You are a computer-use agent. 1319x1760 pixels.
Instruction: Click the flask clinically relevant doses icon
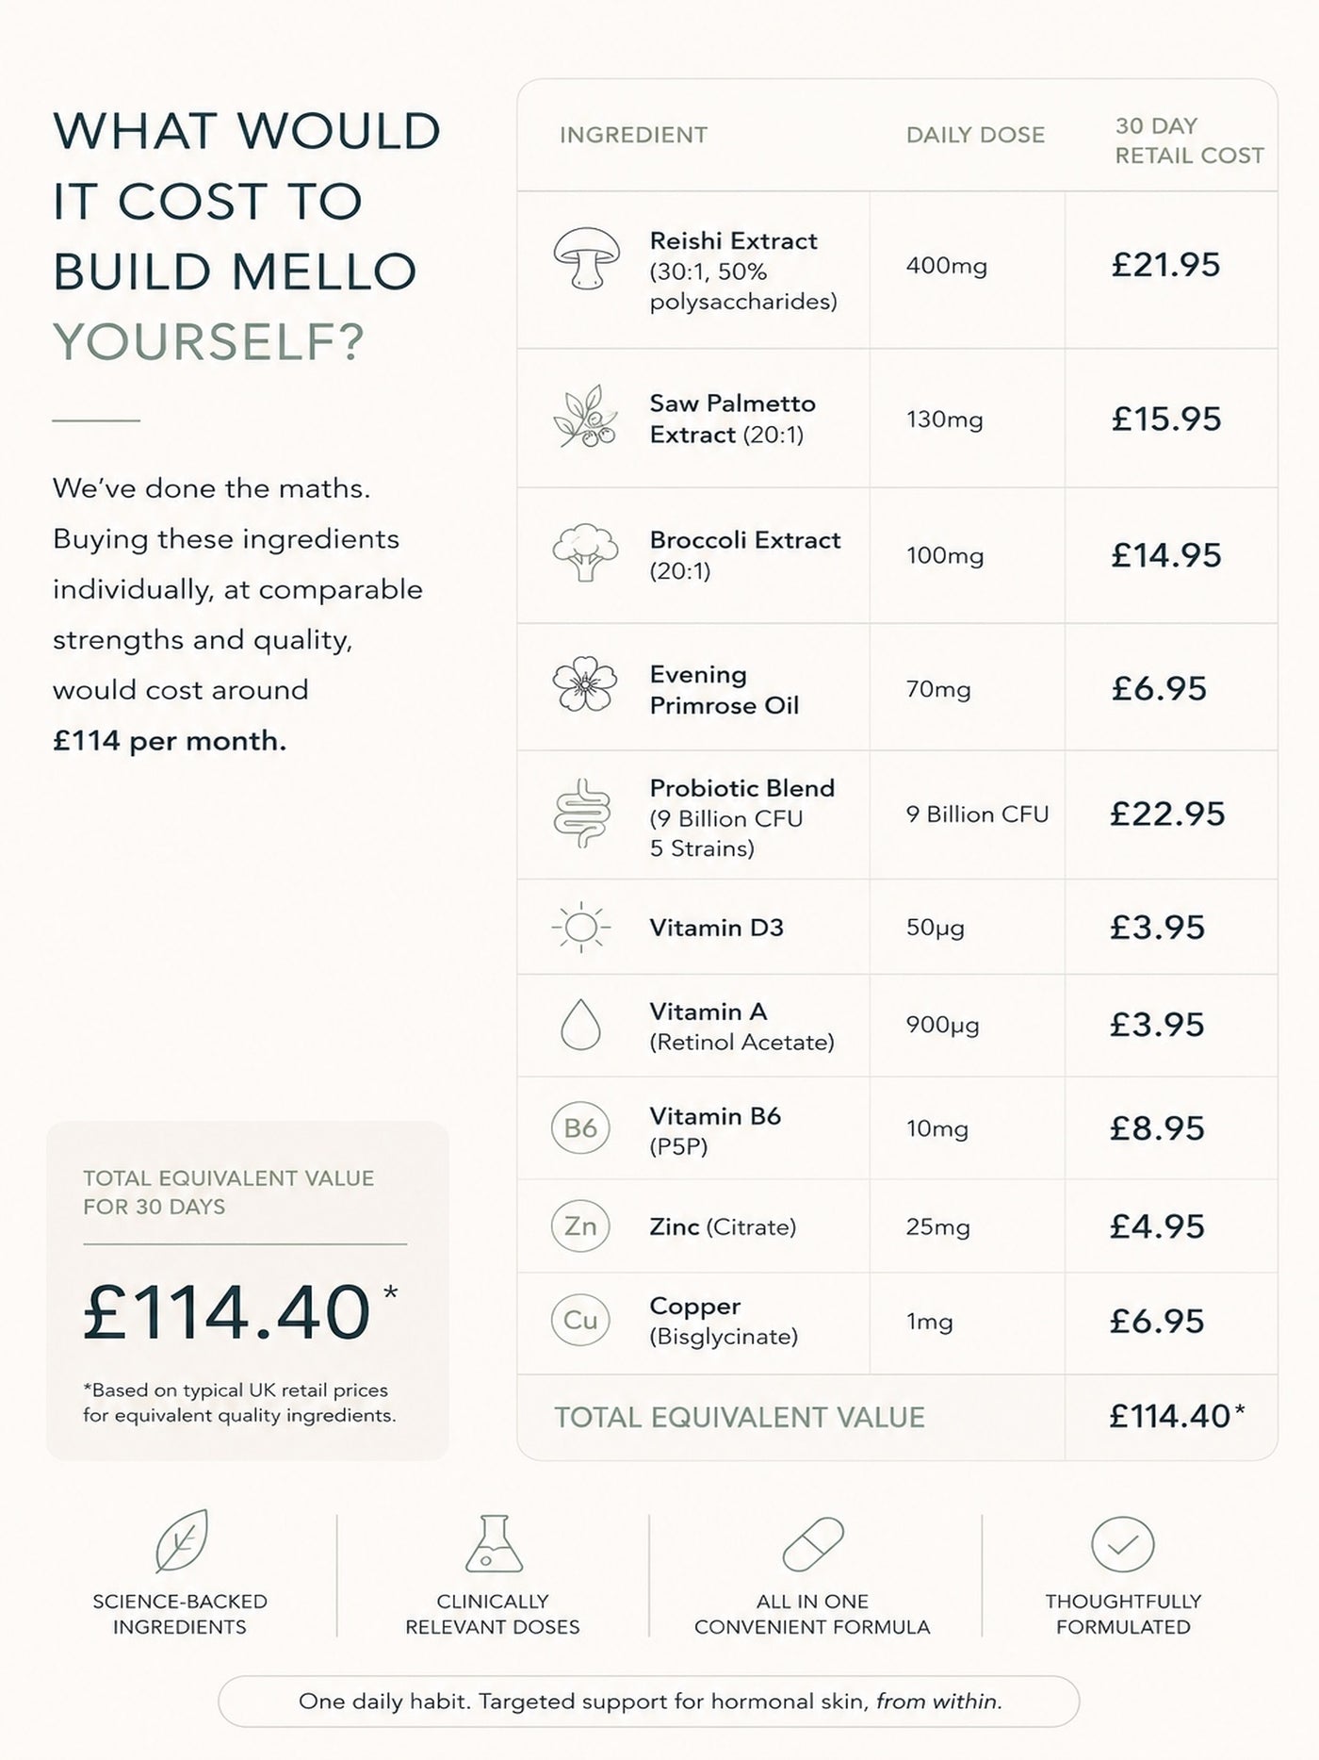tap(494, 1543)
